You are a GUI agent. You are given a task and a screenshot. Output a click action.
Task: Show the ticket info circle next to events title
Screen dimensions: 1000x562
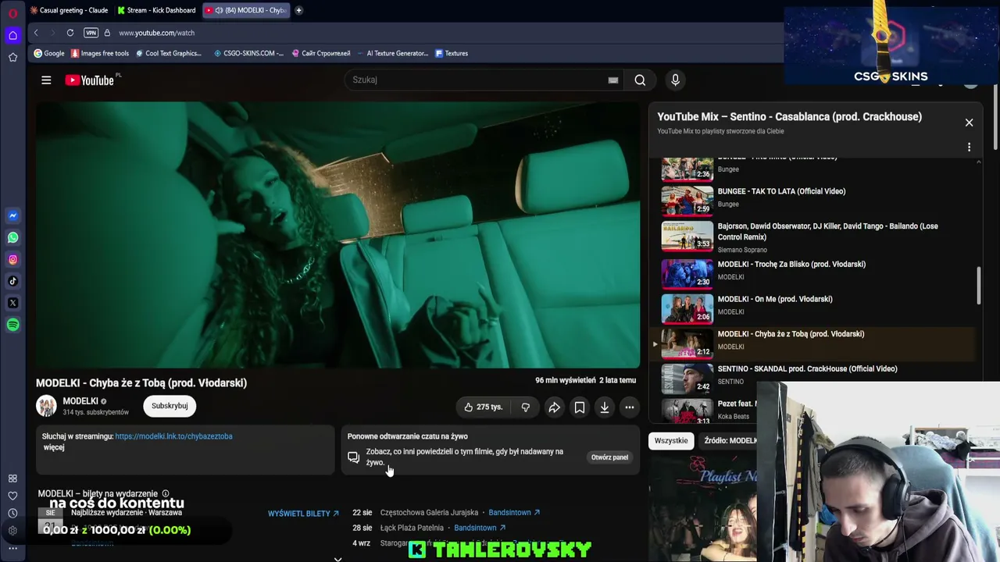[165, 494]
